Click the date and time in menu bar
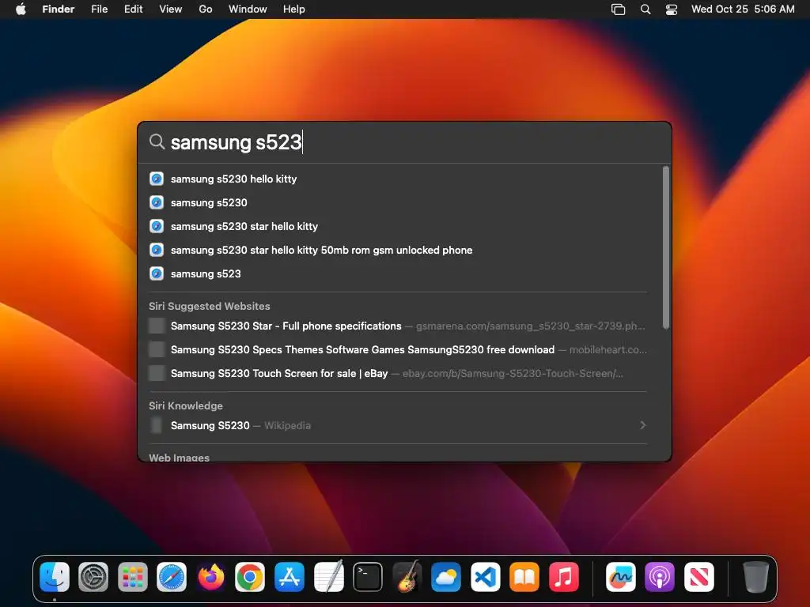810x607 pixels. coord(743,9)
